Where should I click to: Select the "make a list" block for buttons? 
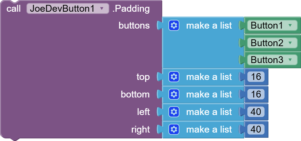(209, 25)
